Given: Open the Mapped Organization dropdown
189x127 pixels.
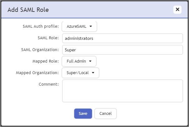Looking at the screenshot, I should point(80,73).
